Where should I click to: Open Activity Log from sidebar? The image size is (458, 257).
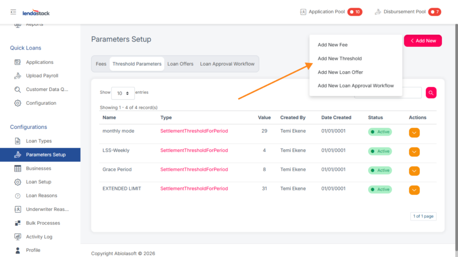click(39, 237)
